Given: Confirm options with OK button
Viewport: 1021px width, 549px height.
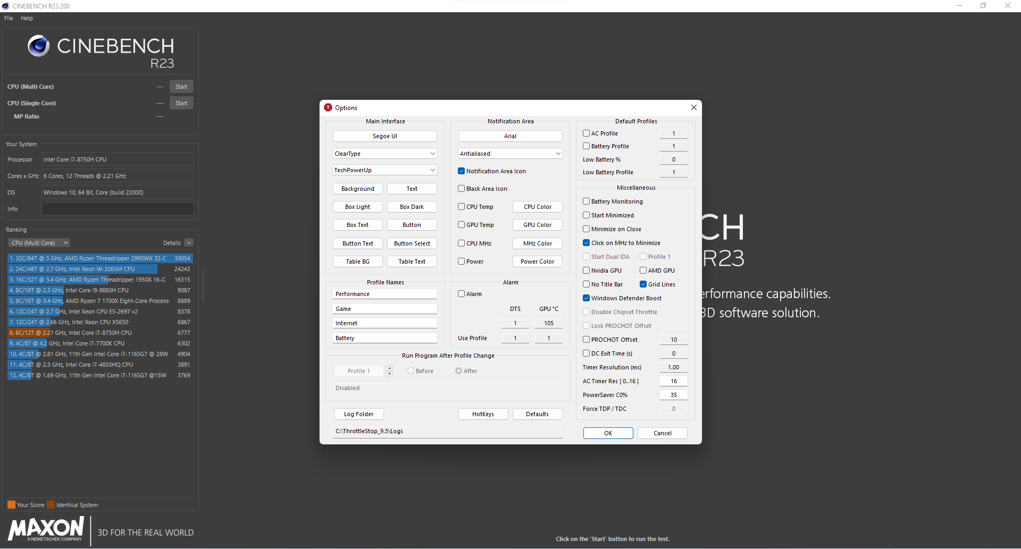Looking at the screenshot, I should point(608,433).
